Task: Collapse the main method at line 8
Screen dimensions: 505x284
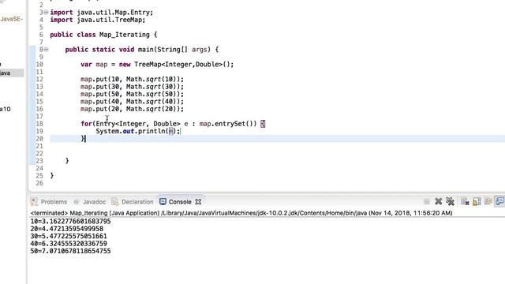Action: pos(46,50)
